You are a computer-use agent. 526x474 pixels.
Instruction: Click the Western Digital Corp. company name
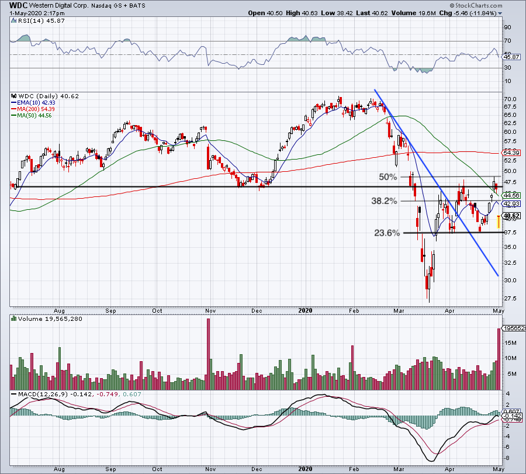58,5
